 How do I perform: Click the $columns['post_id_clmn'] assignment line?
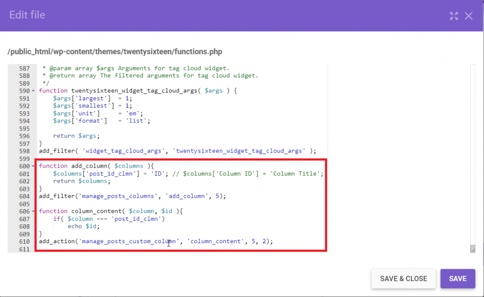(109, 173)
